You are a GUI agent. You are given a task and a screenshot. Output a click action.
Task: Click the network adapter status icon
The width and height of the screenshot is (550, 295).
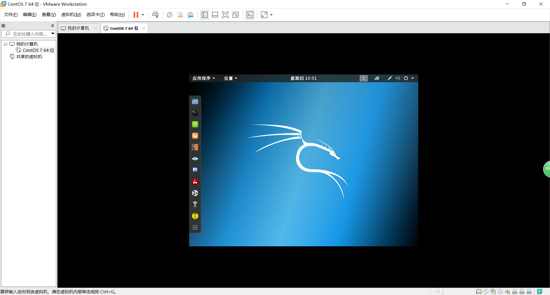click(x=493, y=292)
